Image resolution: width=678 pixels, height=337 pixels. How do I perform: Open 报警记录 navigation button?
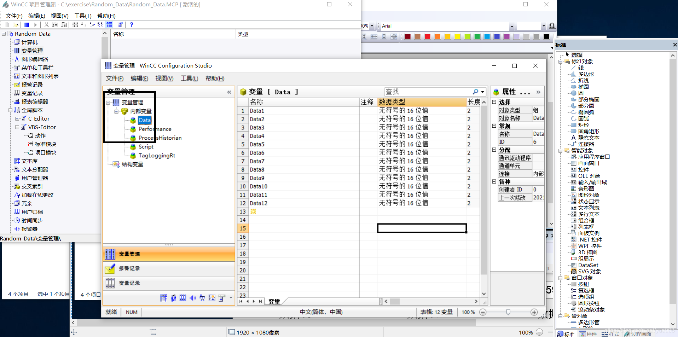pos(169,269)
